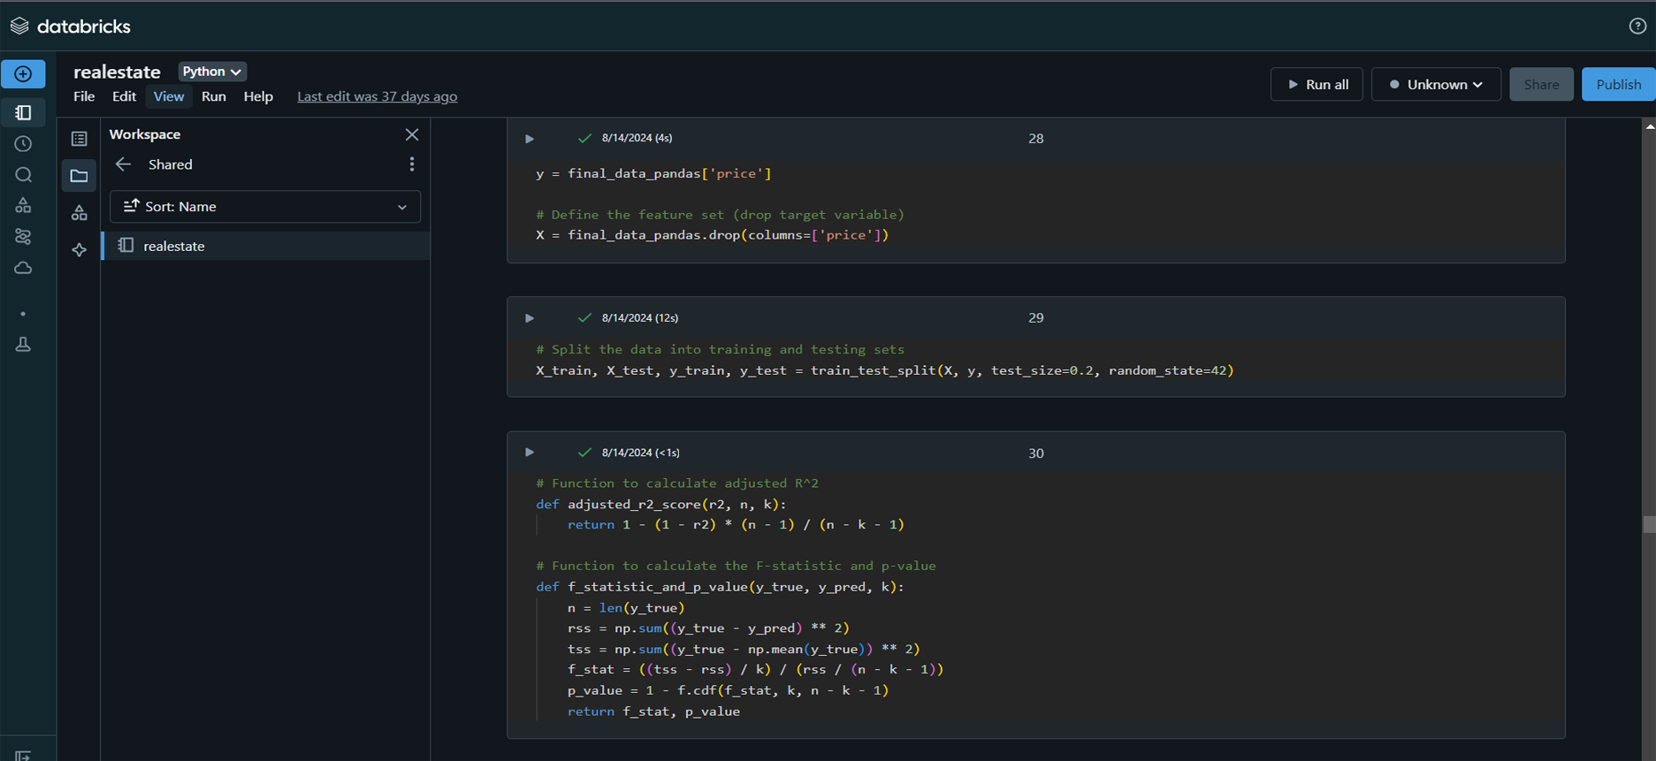Open the Compute cloud icon
The height and width of the screenshot is (761, 1656).
23,268
